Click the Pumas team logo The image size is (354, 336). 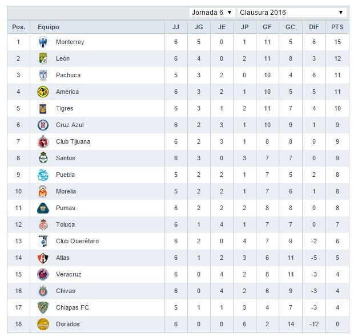click(x=43, y=208)
